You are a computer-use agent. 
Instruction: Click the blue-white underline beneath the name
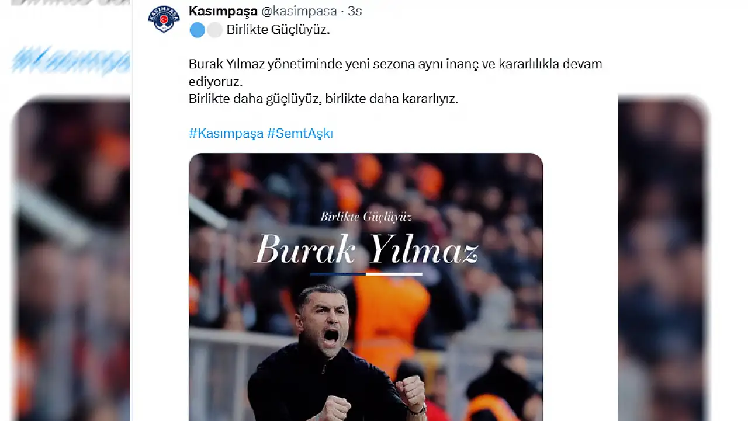click(x=366, y=273)
